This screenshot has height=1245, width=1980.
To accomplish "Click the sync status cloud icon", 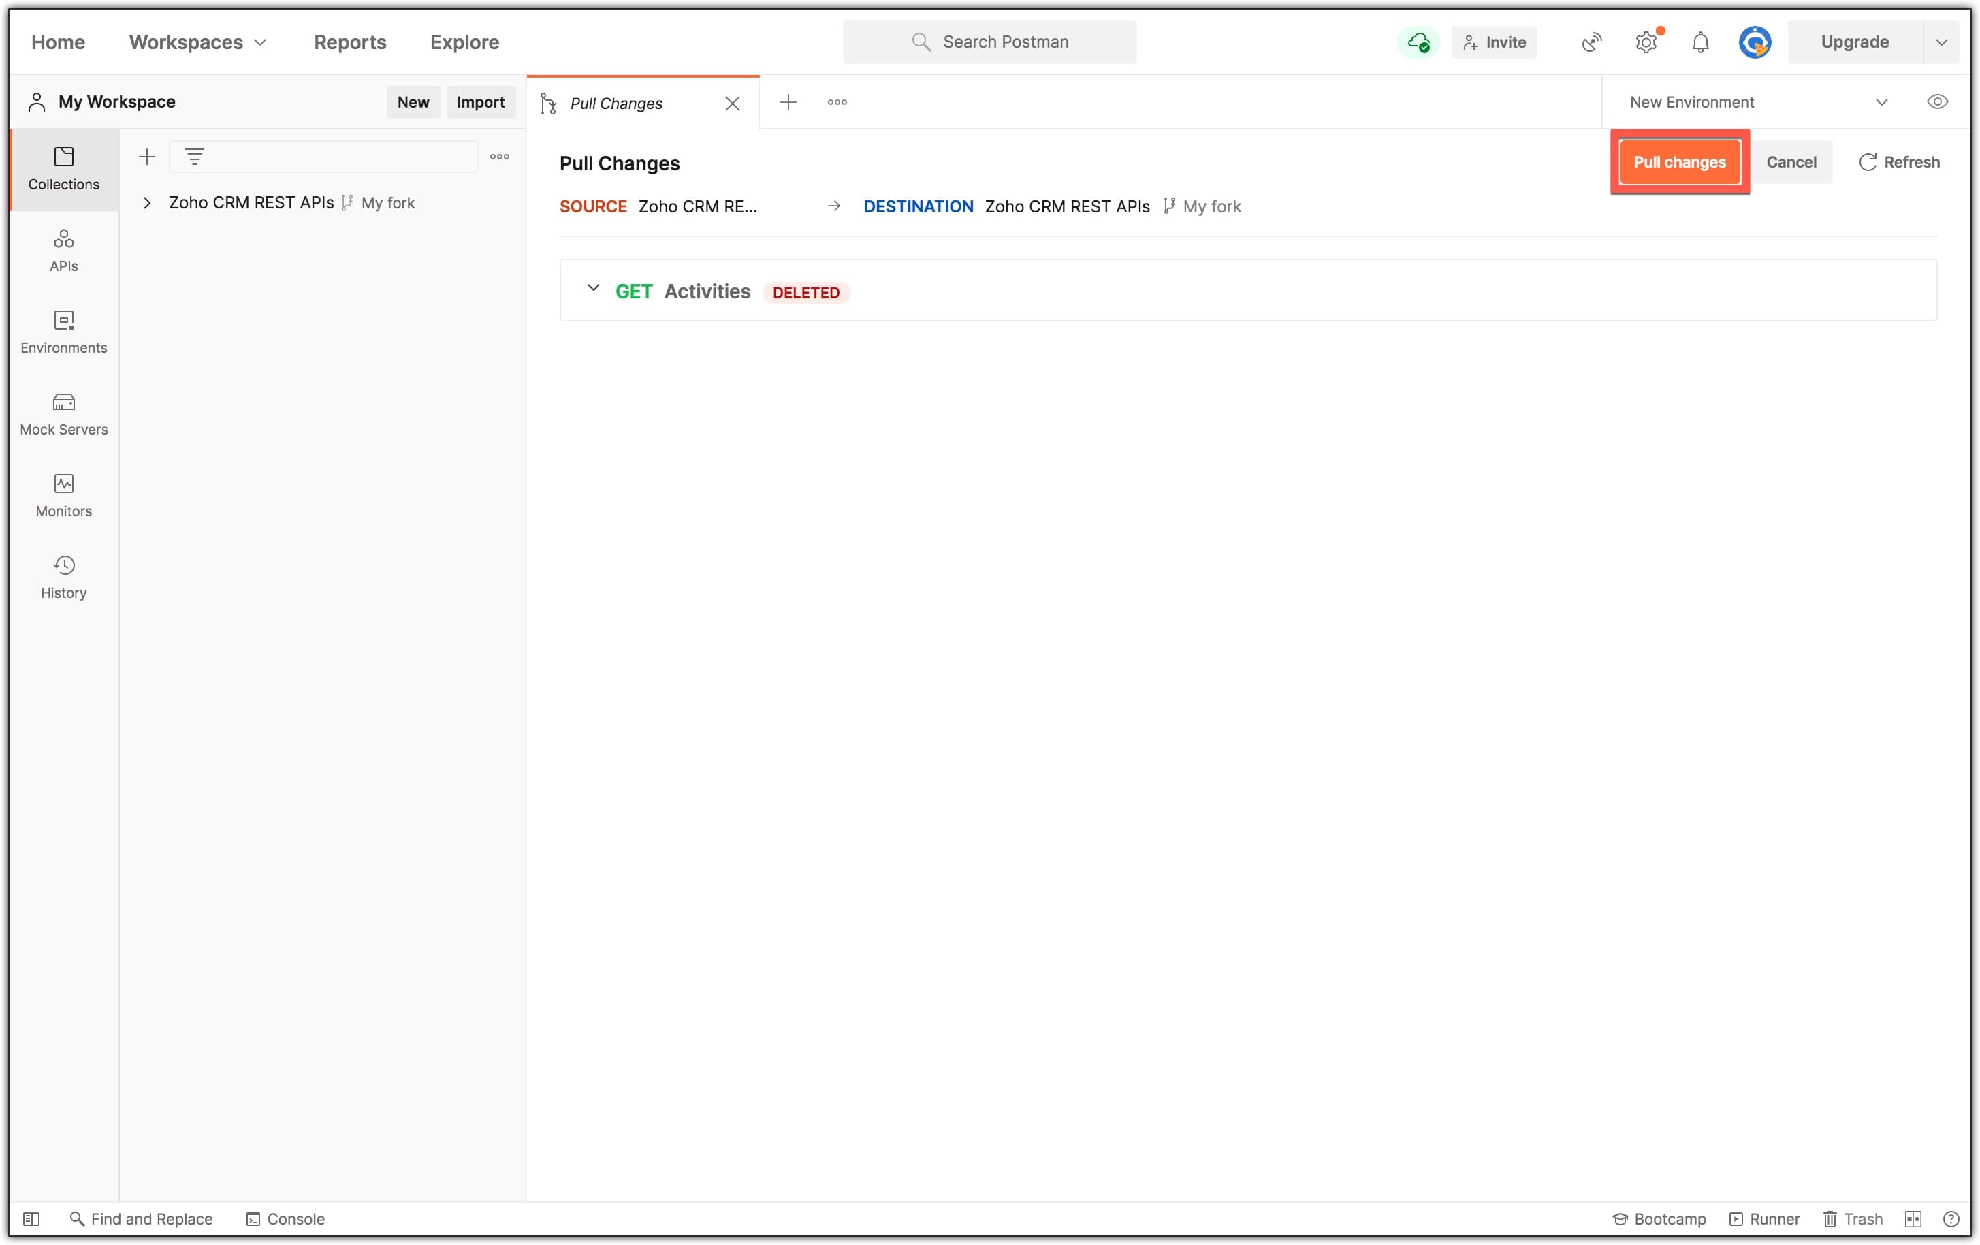I will coord(1418,42).
